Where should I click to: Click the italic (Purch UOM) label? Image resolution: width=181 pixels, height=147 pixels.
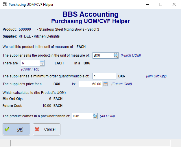(131, 55)
